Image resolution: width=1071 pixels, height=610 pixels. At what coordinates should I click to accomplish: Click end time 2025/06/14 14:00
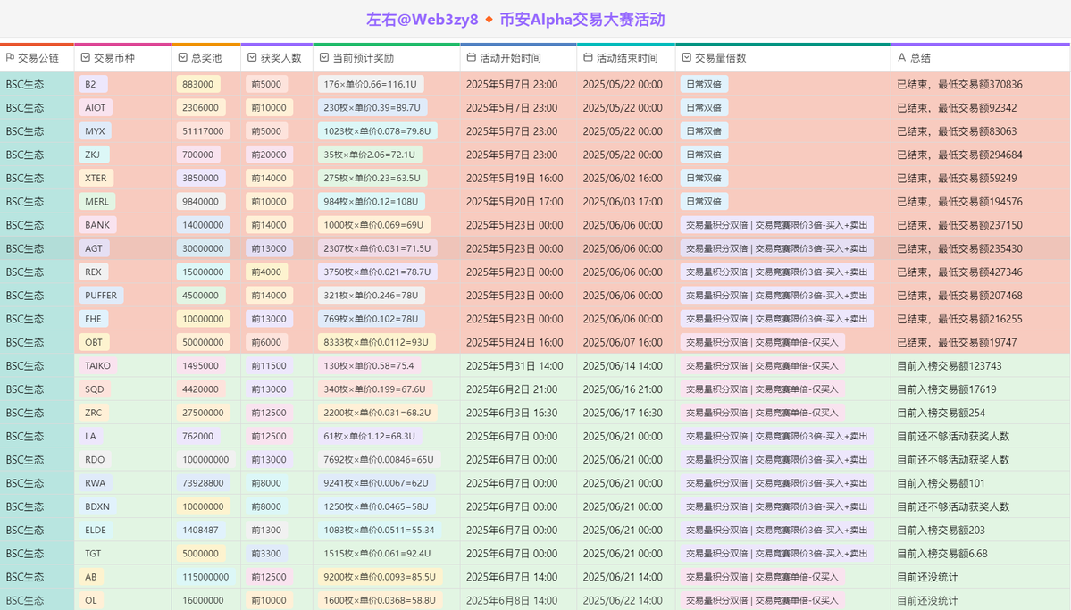point(623,366)
